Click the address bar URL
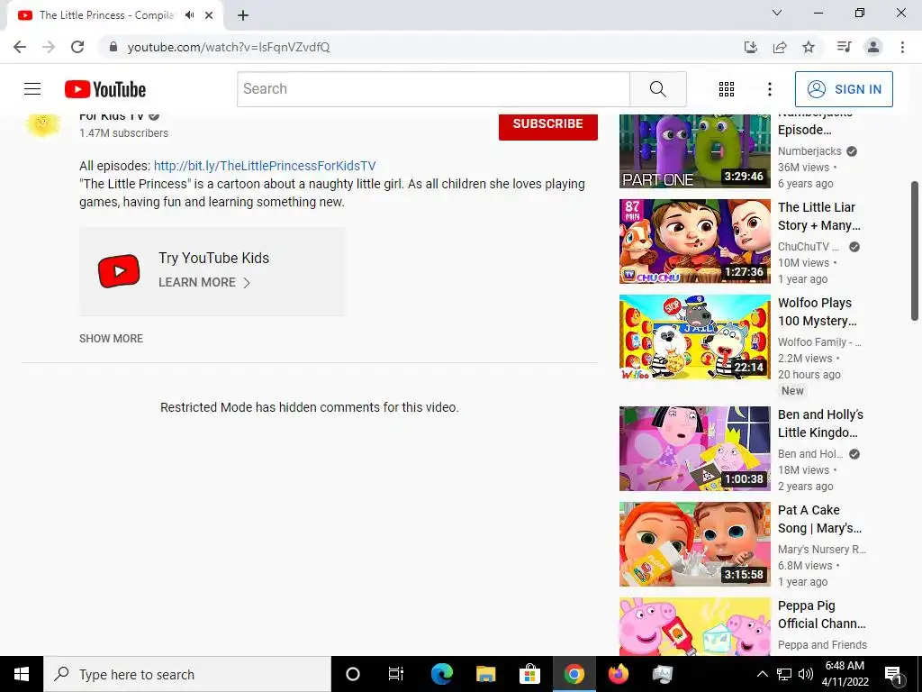922x692 pixels. coord(229,47)
